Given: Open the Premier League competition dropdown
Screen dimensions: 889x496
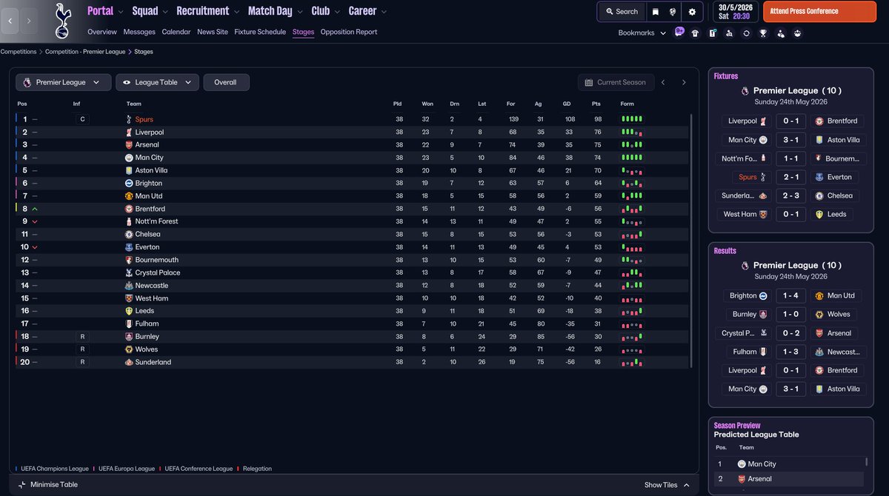Looking at the screenshot, I should pos(64,83).
